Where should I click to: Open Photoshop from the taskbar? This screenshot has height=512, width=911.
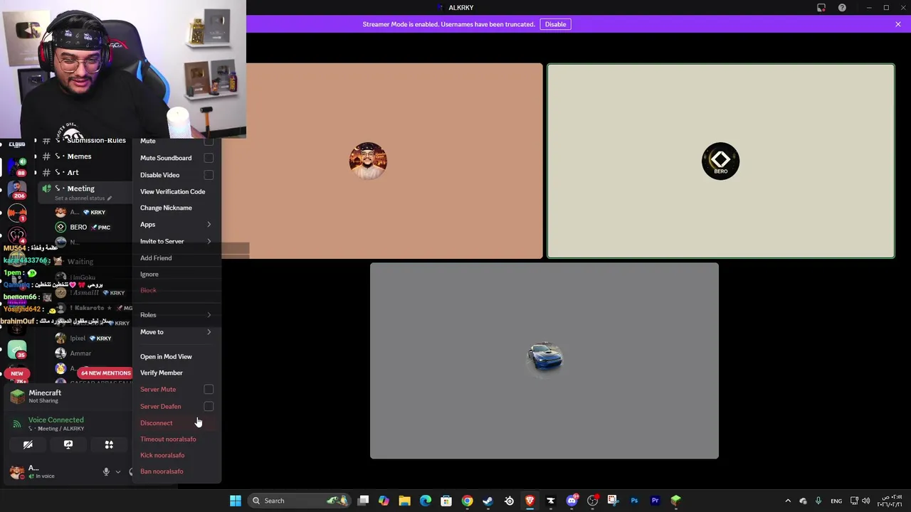[x=634, y=501]
